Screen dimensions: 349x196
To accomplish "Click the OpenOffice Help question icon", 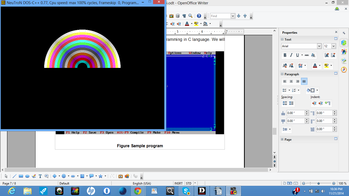I will (199, 16).
